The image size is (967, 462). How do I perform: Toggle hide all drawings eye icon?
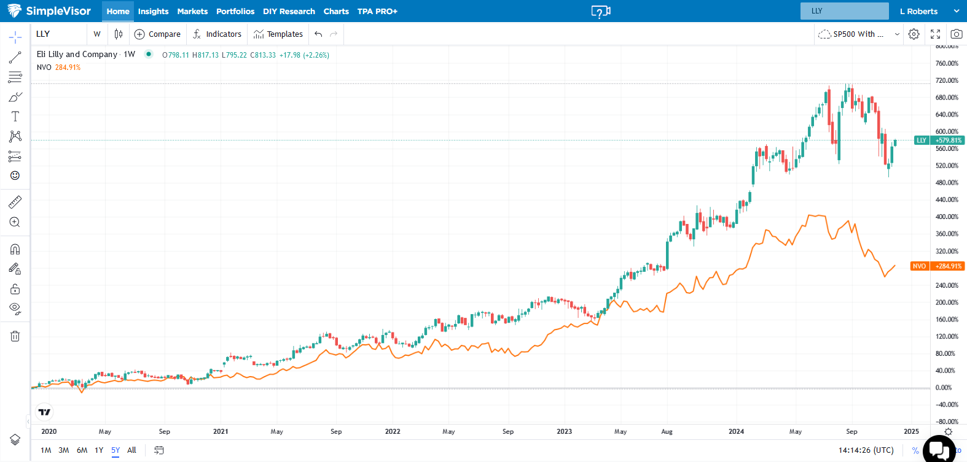pyautogui.click(x=15, y=308)
